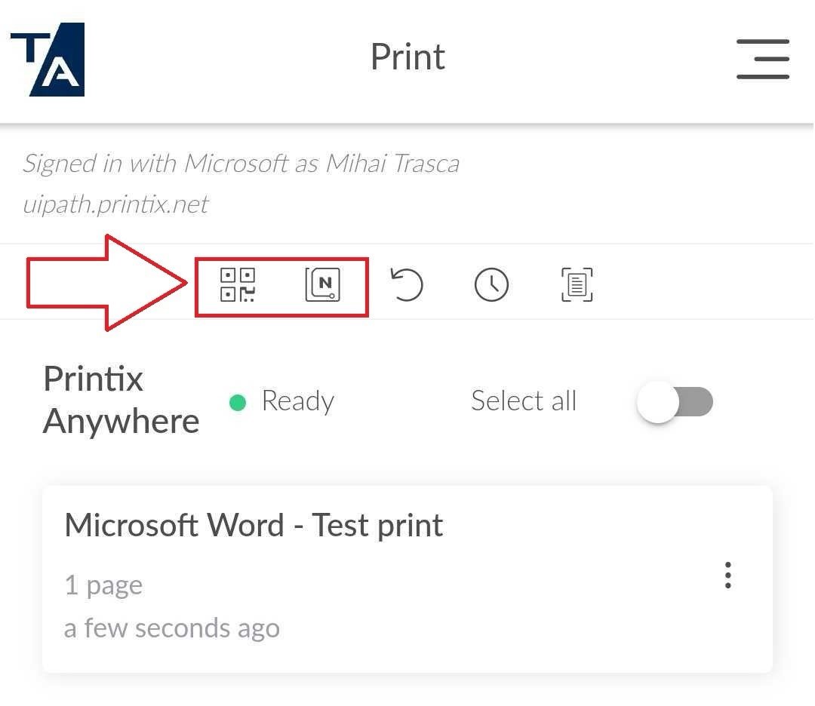Refresh the print queue
This screenshot has width=815, height=706.
[407, 284]
